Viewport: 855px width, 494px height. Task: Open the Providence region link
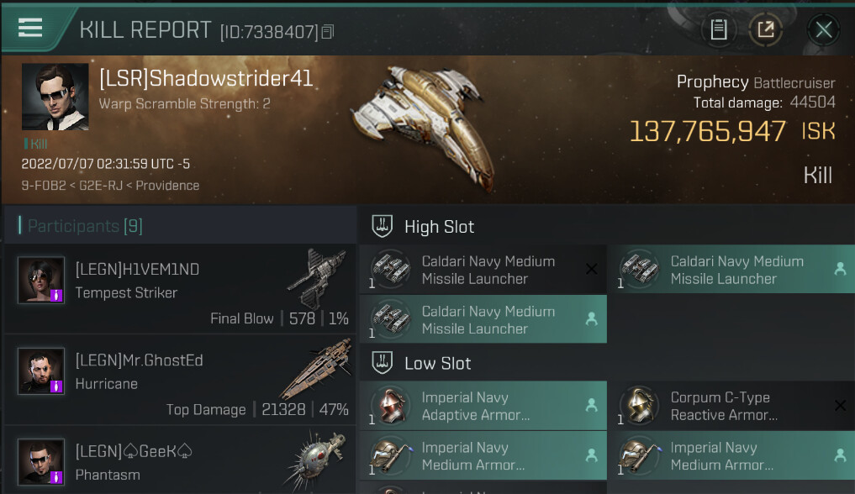coord(169,186)
